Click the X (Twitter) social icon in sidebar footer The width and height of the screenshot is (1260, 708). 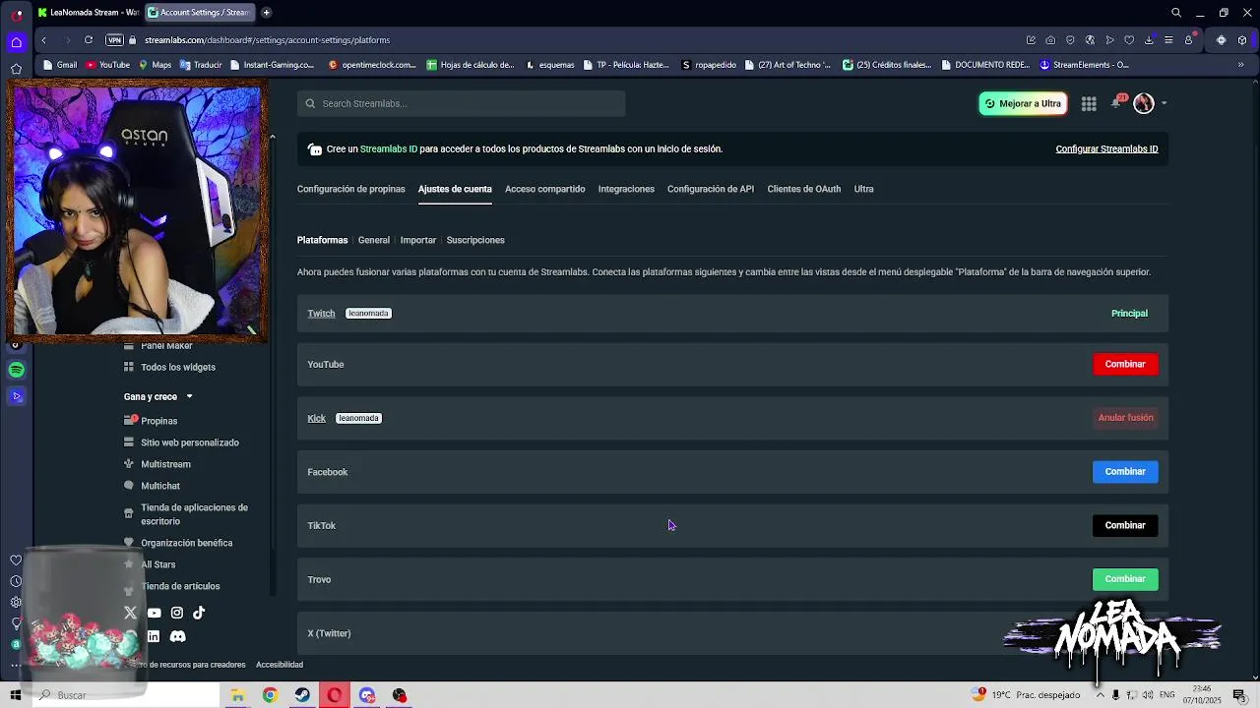coord(130,613)
